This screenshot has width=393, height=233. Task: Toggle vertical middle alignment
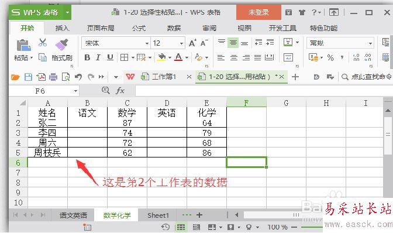pos(233,43)
